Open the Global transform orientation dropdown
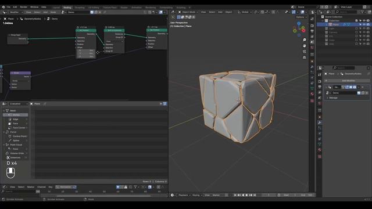372x209 pixels. 245,12
